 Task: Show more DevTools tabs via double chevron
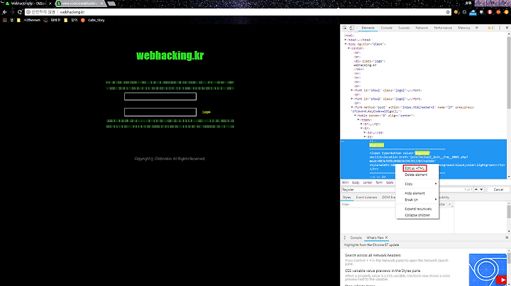pyautogui.click(x=477, y=28)
